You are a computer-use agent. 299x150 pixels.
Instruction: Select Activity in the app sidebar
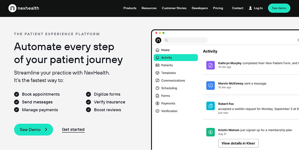pos(176,58)
